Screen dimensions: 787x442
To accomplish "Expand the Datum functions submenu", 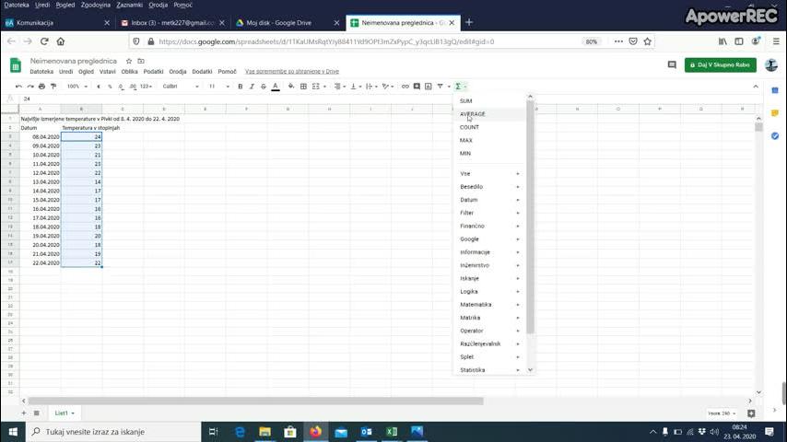I will (x=489, y=200).
